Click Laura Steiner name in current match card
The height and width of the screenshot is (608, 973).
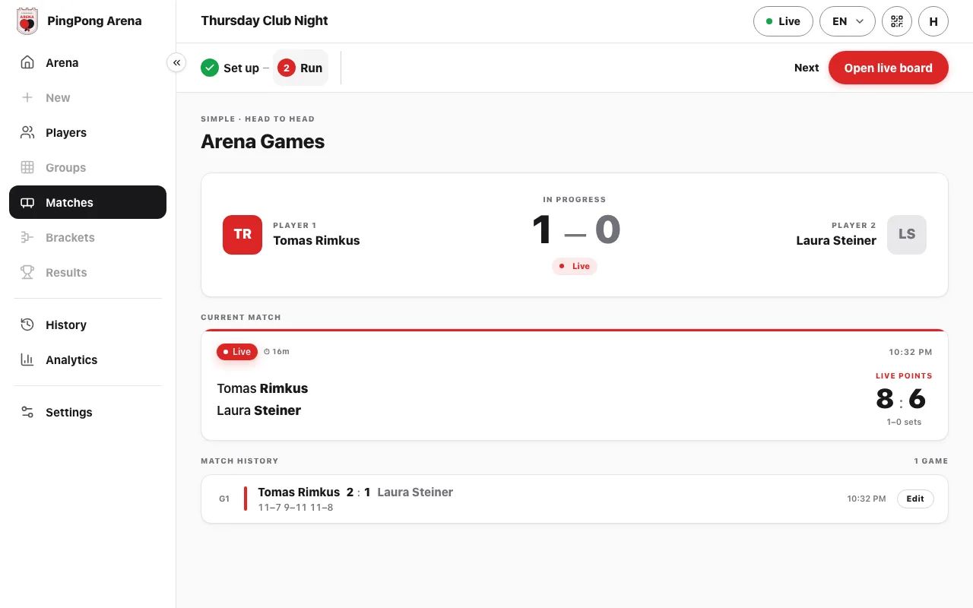259,410
